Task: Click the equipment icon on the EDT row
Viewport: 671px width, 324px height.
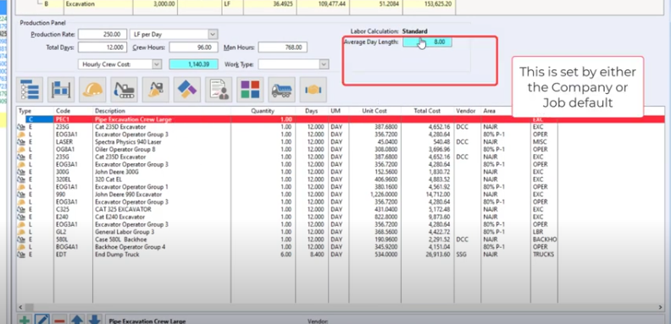Action: tap(20, 255)
